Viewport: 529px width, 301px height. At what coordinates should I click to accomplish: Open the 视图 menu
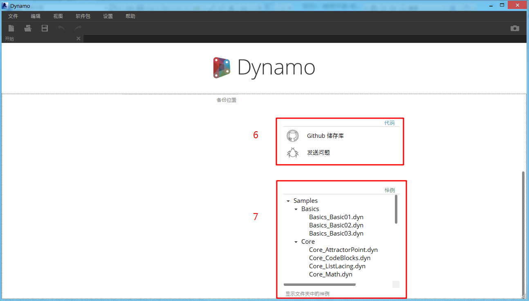point(58,16)
